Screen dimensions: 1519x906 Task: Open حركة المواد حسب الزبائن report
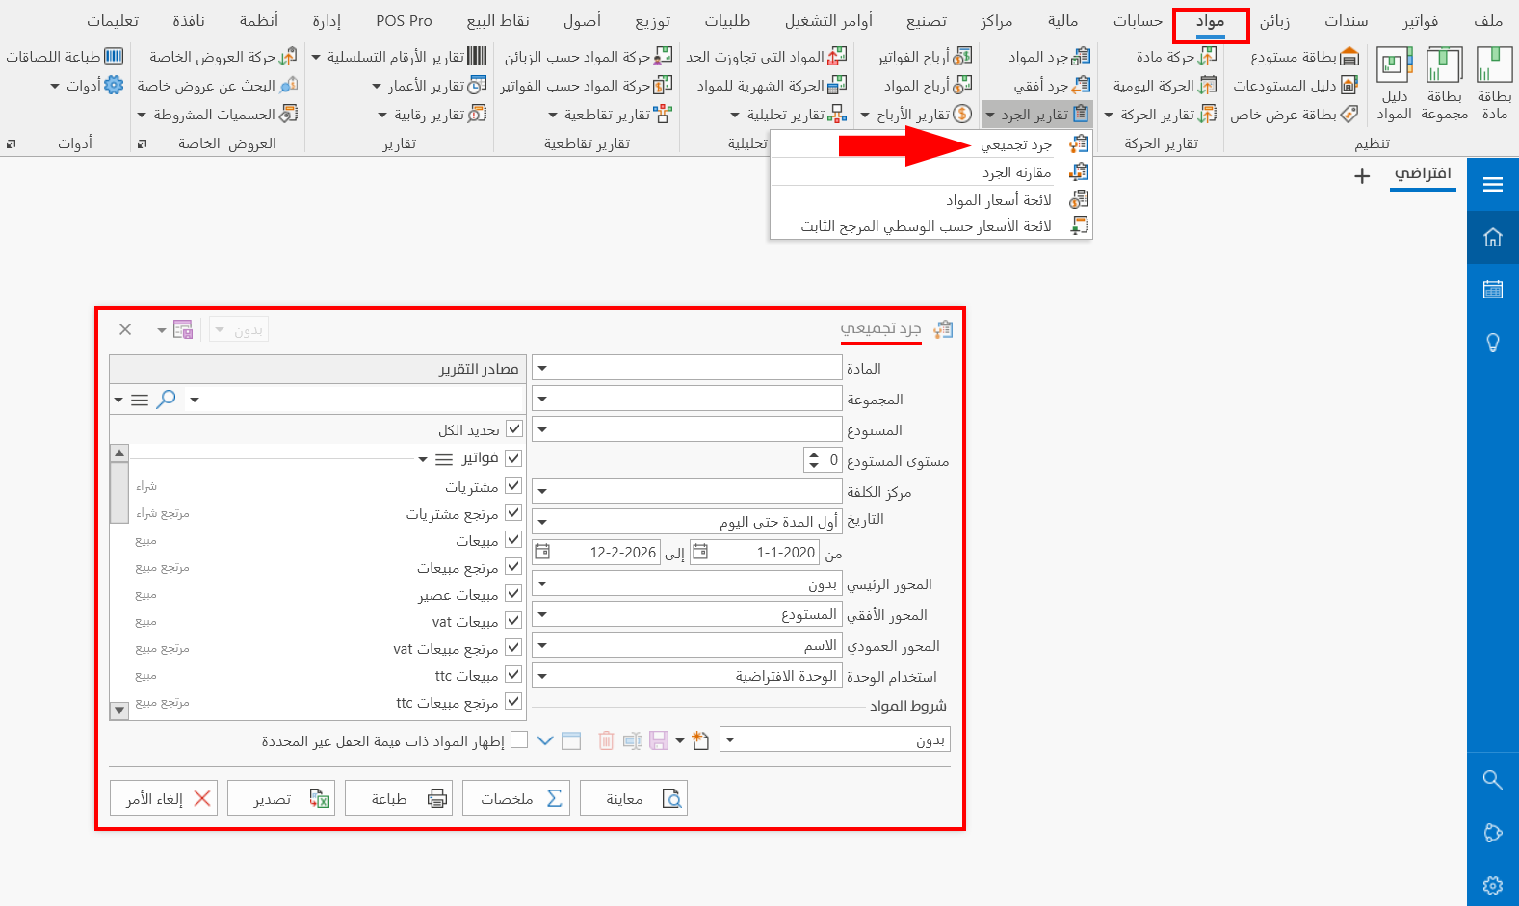pos(589,57)
